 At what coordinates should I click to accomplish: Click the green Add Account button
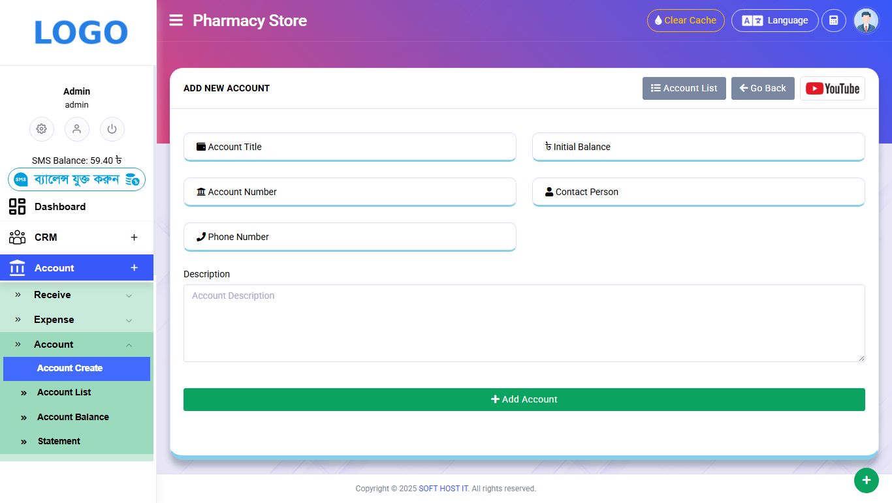pos(524,399)
